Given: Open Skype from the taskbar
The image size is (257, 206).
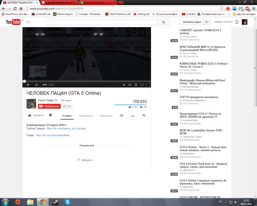Looking at the screenshot, I should pyautogui.click(x=68, y=202).
